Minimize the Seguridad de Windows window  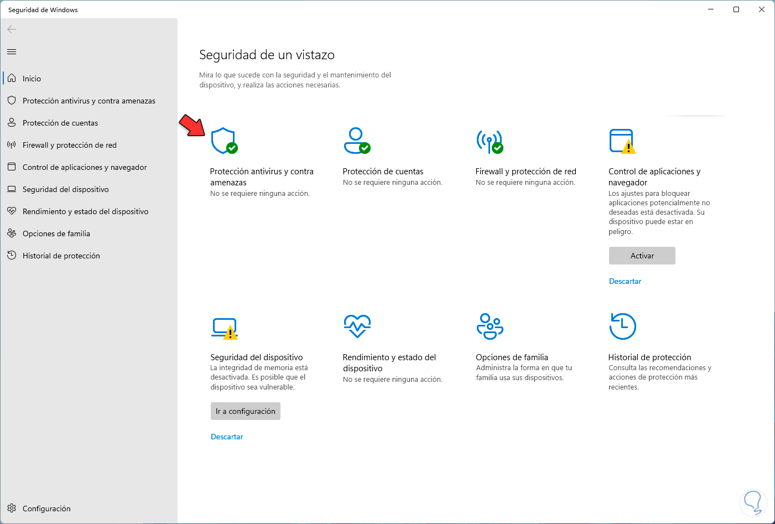pyautogui.click(x=711, y=9)
